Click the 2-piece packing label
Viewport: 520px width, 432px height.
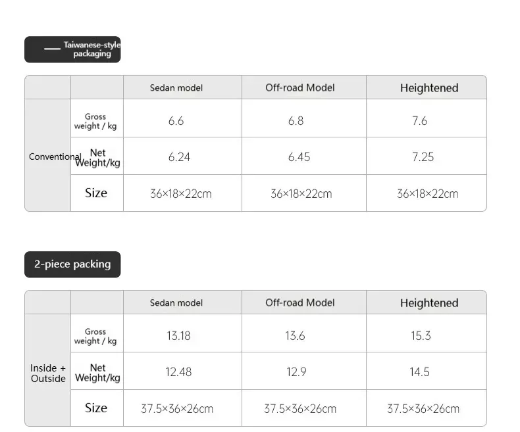tap(72, 264)
